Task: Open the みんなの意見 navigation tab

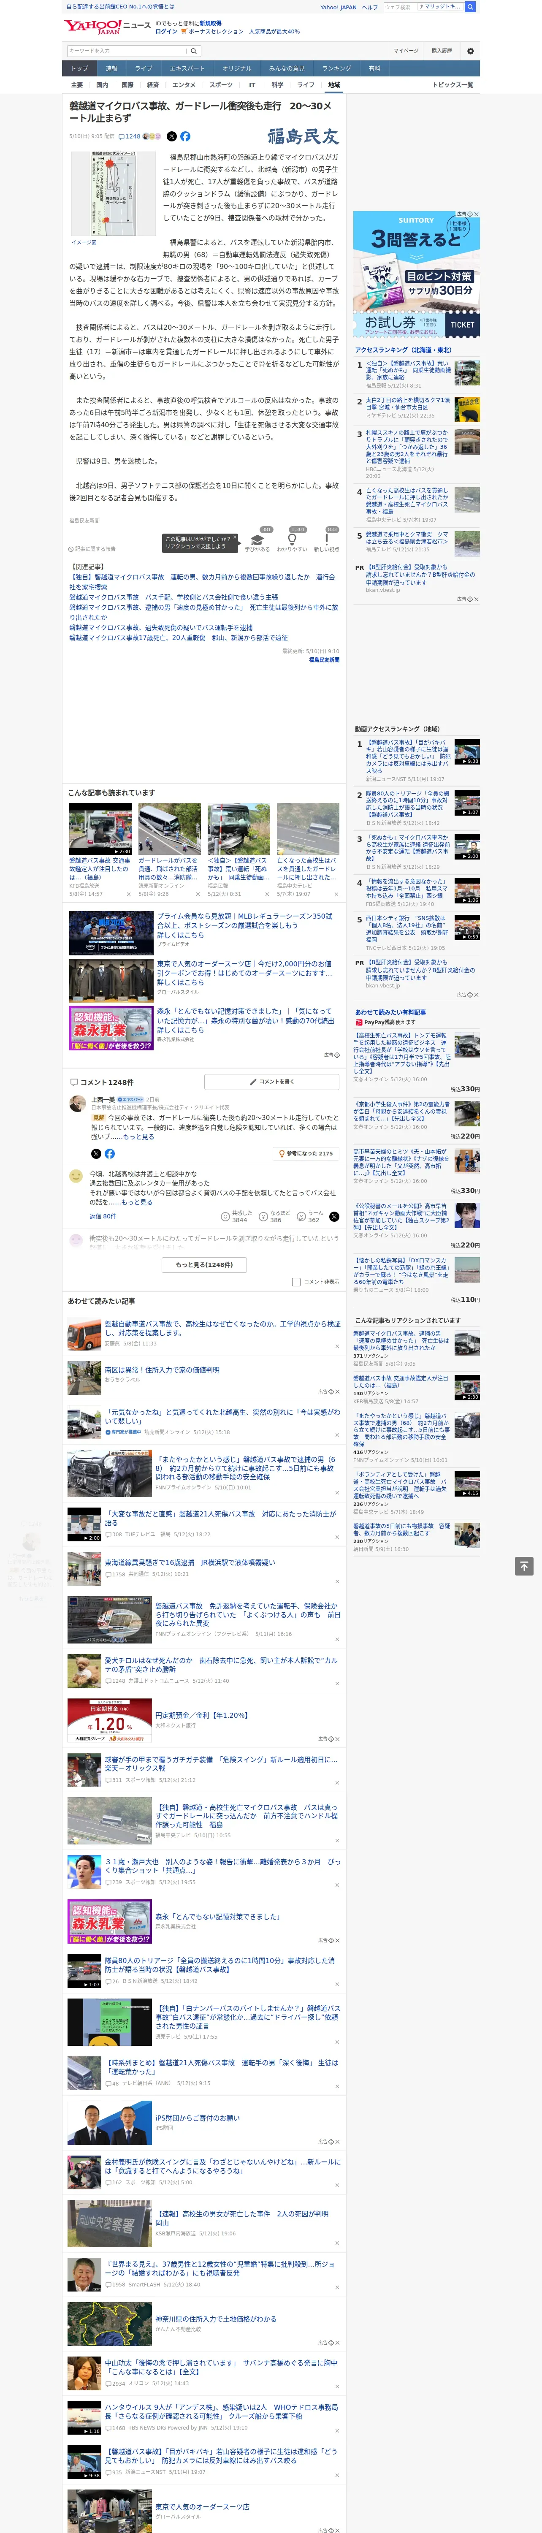Action: [x=286, y=69]
